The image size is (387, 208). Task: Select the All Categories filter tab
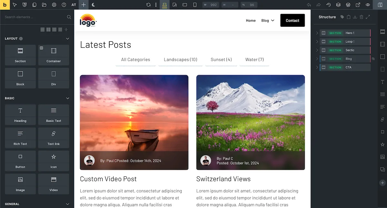(136, 60)
